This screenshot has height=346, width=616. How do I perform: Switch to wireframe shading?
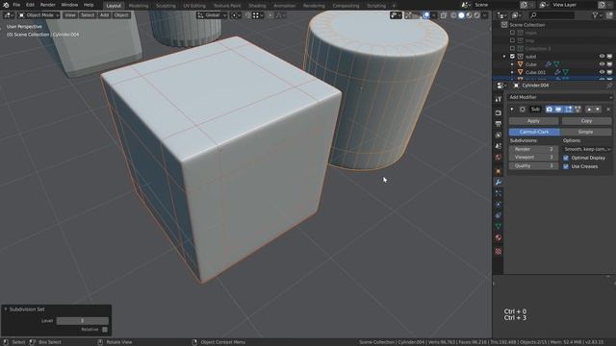[453, 15]
